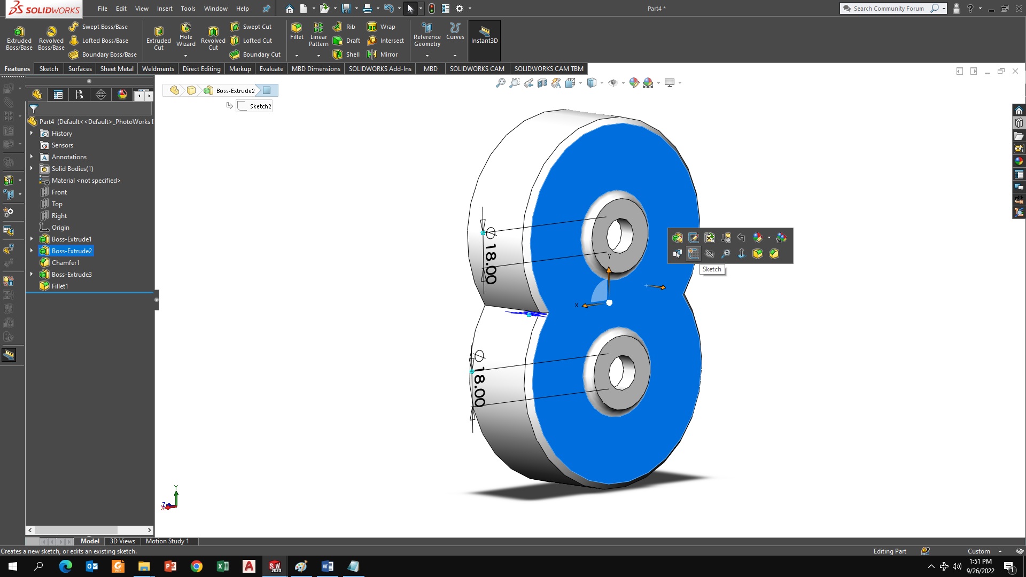This screenshot has width=1026, height=577.
Task: Click Zoom to Fit in view toolbar
Action: [x=500, y=83]
